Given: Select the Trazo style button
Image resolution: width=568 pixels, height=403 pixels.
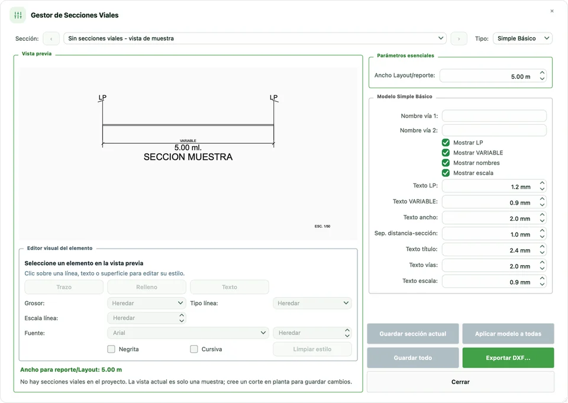Looking at the screenshot, I should point(64,287).
